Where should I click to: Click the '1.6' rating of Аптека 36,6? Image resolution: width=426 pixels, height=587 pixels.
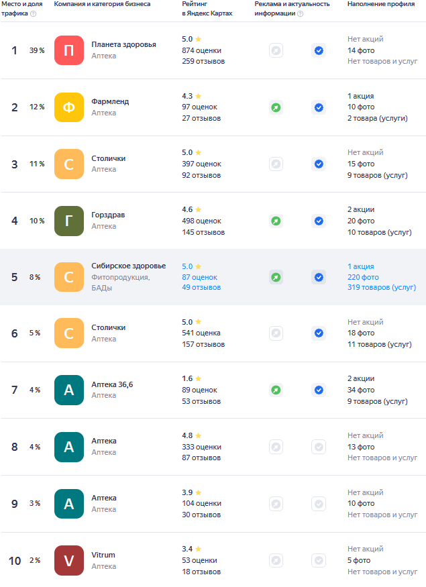tap(187, 379)
